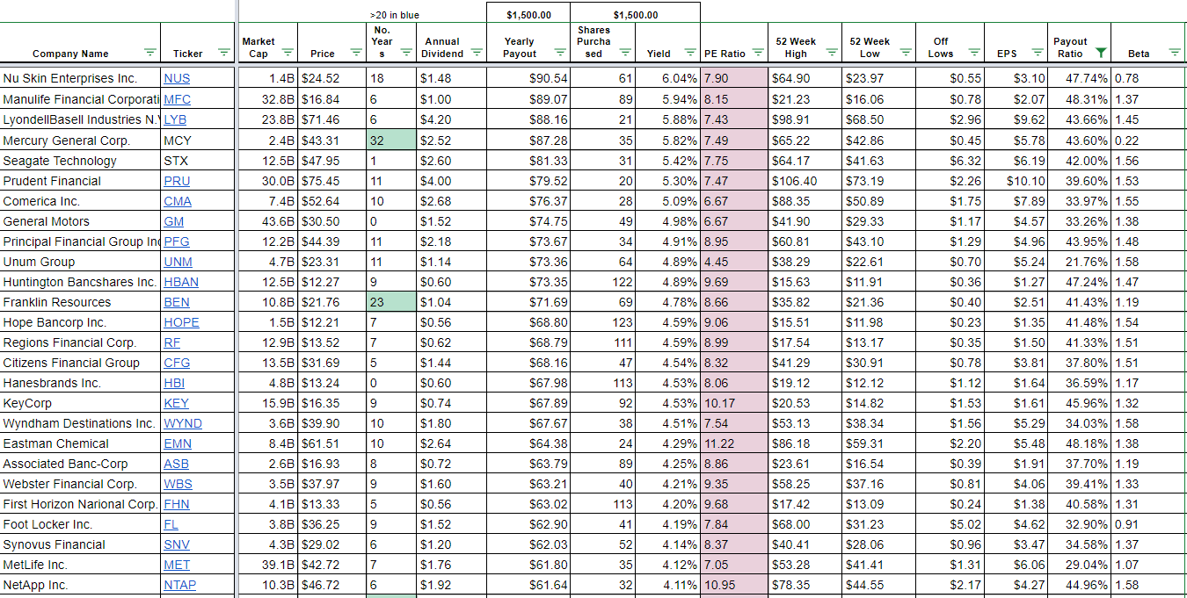Select the $90.54 yearly payout cell
Screen dimensions: 1187x598
(x=528, y=79)
